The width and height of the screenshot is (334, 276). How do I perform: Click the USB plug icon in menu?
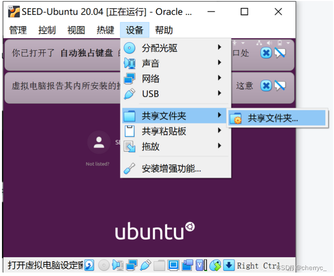(130, 94)
